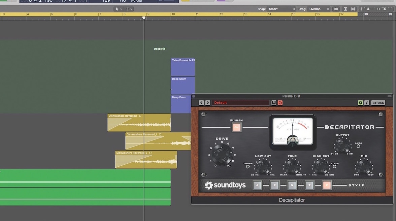
Task: Click the Low Cut knob
Action: (263, 166)
